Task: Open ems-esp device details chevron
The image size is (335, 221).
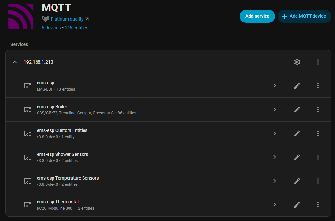Action: click(275, 86)
